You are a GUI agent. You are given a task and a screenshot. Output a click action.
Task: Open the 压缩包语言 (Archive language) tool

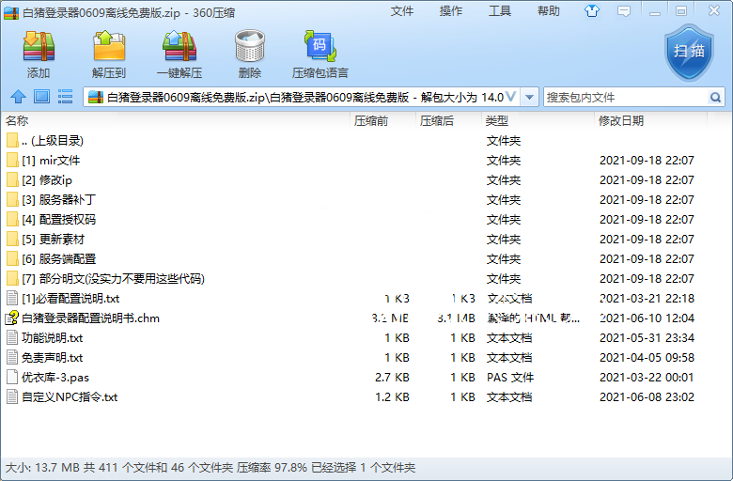(x=320, y=53)
